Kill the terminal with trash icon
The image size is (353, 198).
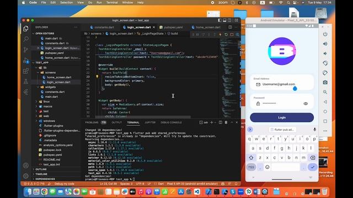(226, 122)
